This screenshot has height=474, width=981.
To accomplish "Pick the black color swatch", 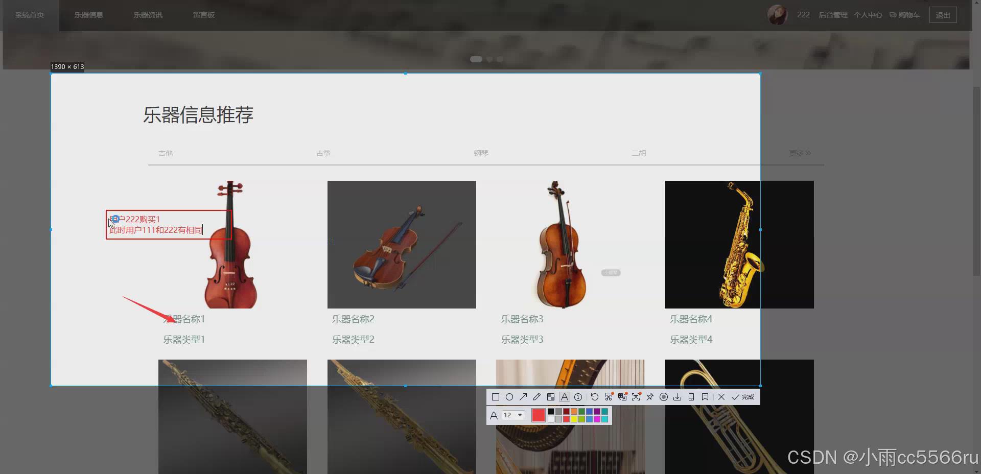I will (x=551, y=411).
